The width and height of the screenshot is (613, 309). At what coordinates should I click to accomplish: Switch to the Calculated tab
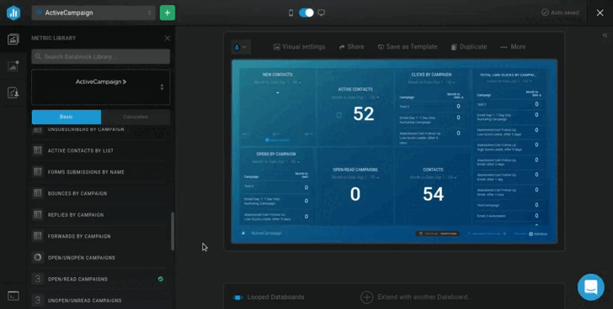(136, 117)
